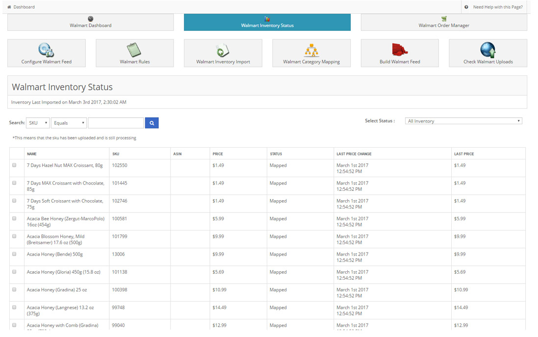Click the Inventory Last Imported date text
Image resolution: width=538 pixels, height=337 pixels.
(x=69, y=102)
